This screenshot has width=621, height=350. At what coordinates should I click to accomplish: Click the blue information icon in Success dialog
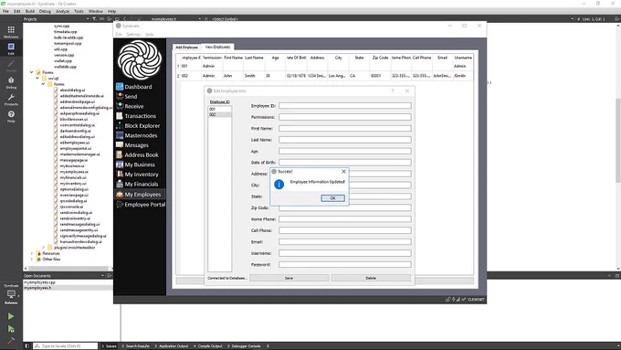click(x=279, y=185)
